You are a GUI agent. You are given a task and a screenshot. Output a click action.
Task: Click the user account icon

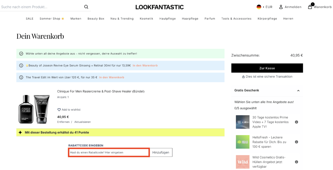pos(281,7)
